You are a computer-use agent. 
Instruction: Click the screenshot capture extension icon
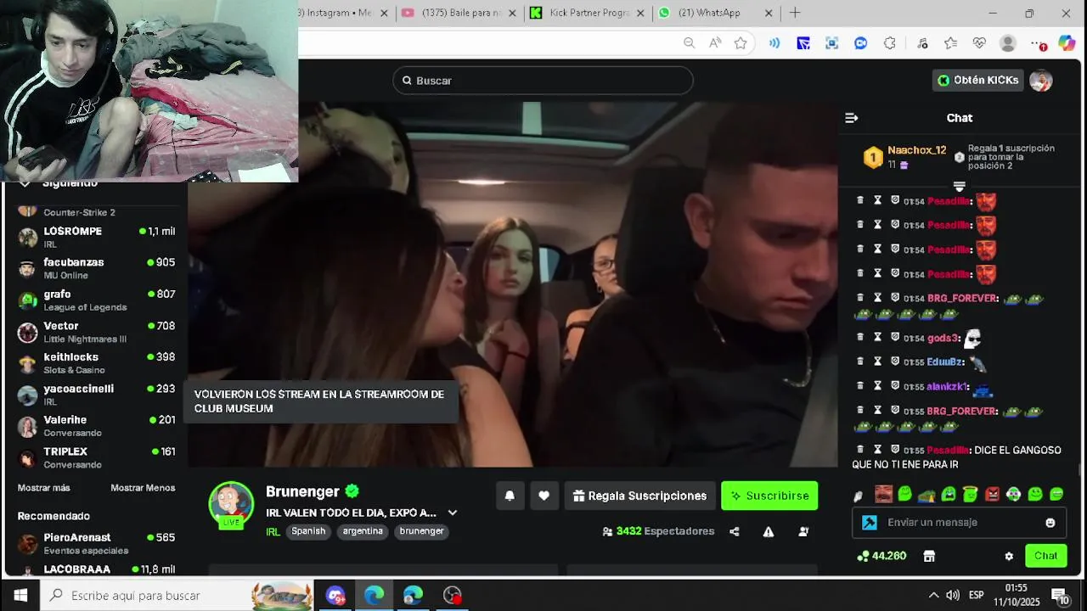click(831, 43)
